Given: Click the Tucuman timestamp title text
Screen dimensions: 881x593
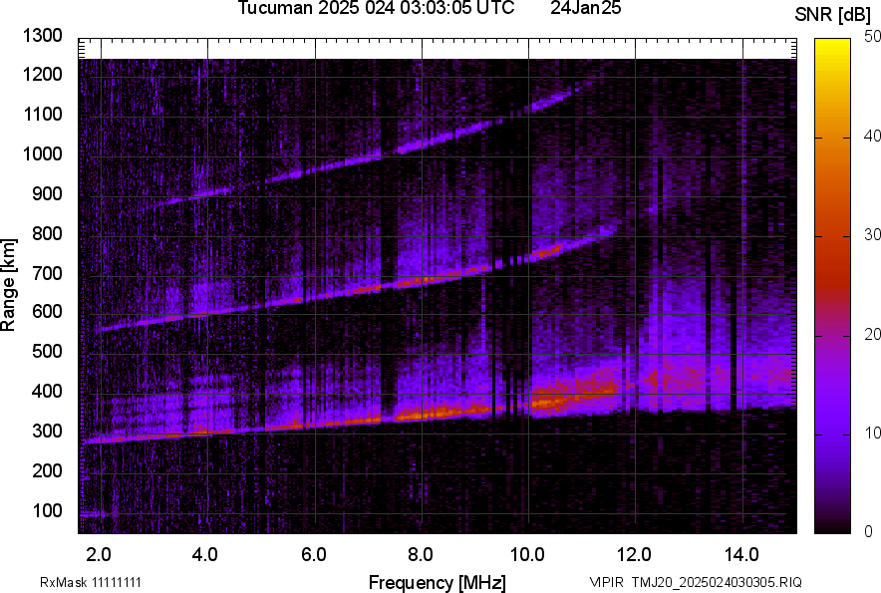Looking at the screenshot, I should point(376,9).
